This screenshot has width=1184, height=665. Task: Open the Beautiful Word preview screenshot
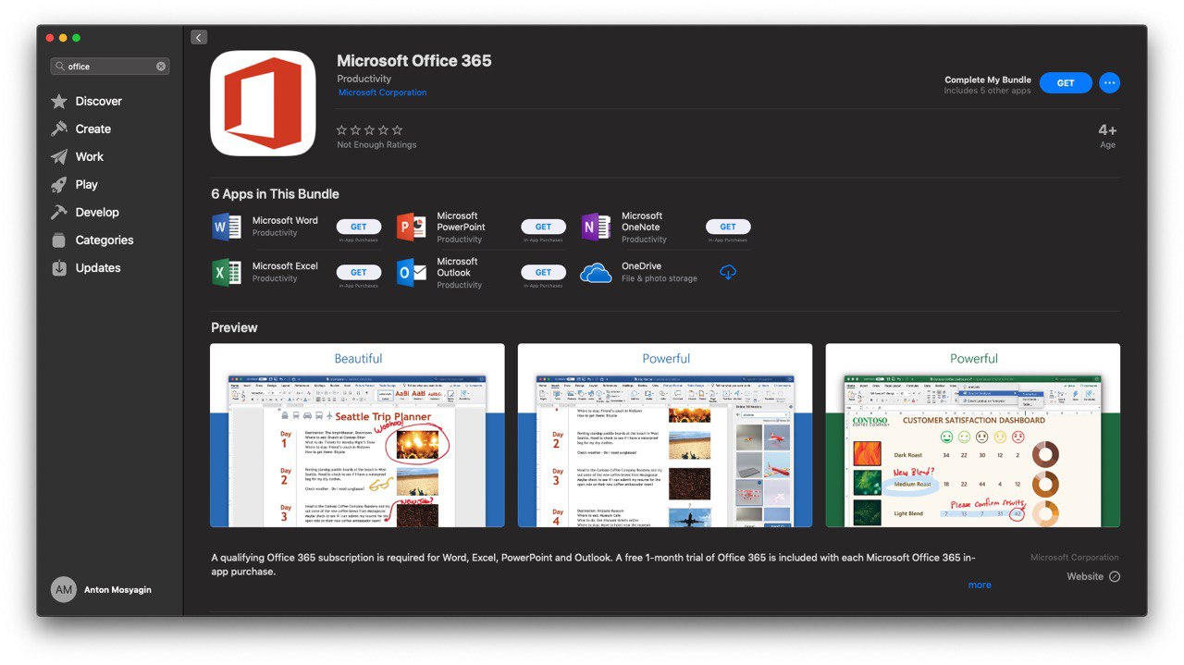(x=357, y=436)
